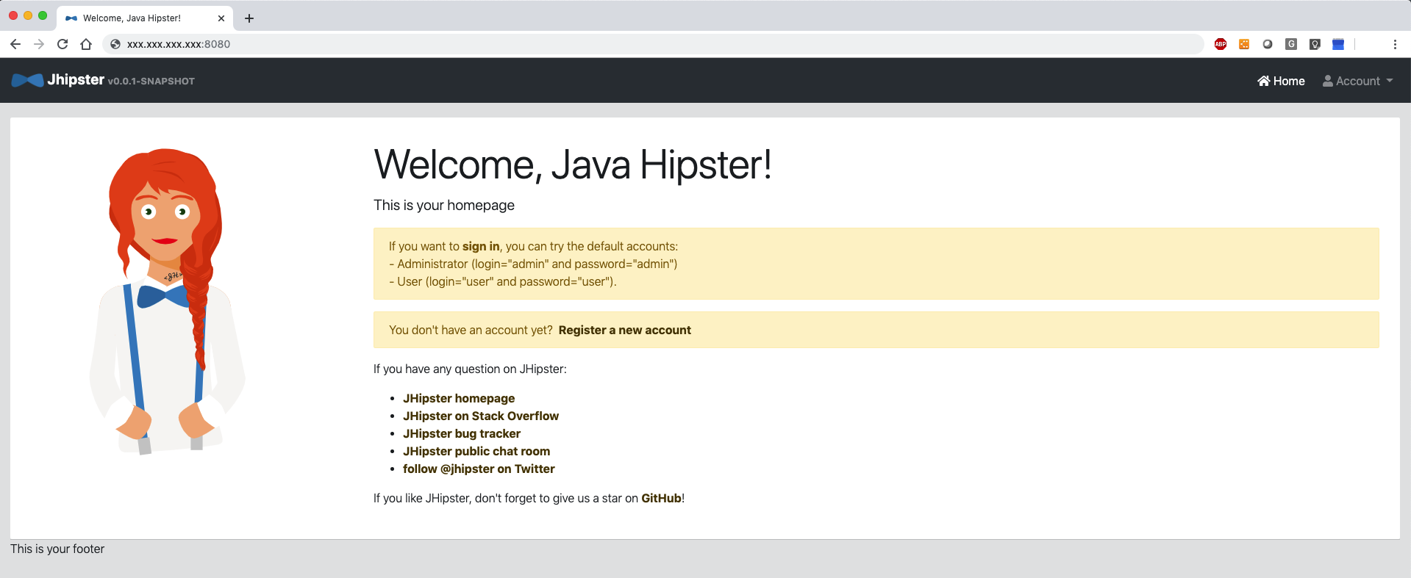Click the v0.0.1-SNAPSHOT version label
The height and width of the screenshot is (578, 1411).
point(151,82)
